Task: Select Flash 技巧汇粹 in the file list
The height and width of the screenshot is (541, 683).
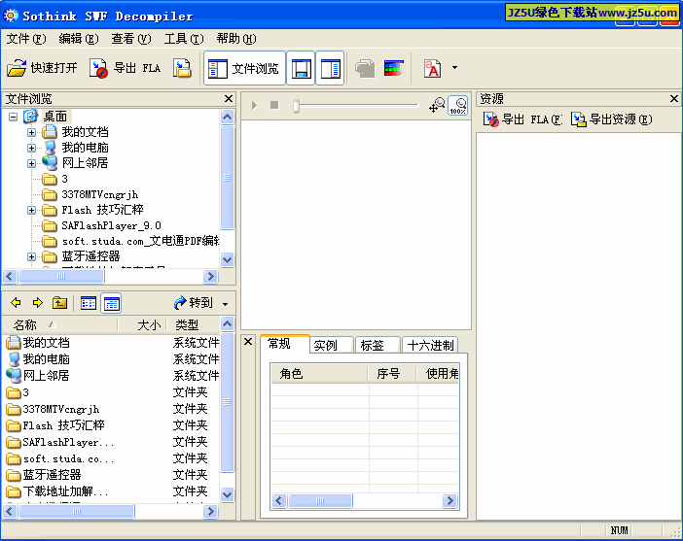Action: 55,425
